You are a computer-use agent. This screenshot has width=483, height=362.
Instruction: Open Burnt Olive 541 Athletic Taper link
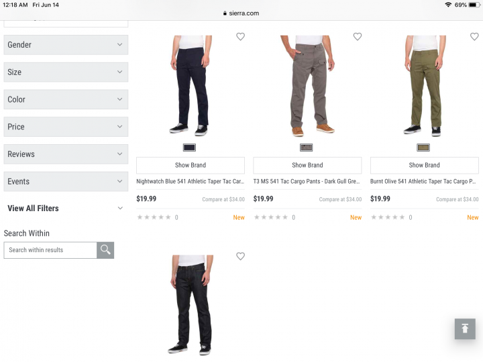(x=423, y=182)
